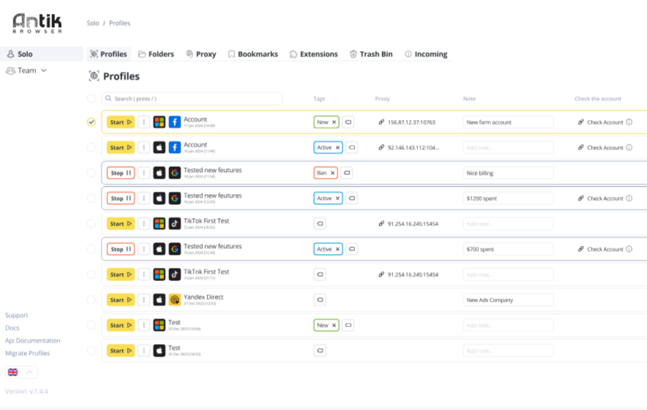647x410 pixels.
Task: Remove the Ban tag with its X
Action: click(332, 174)
